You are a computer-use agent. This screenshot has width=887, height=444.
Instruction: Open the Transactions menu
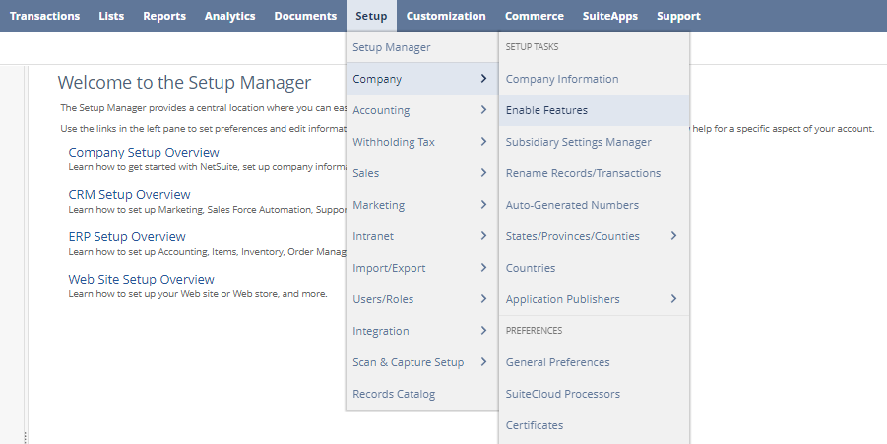[44, 16]
